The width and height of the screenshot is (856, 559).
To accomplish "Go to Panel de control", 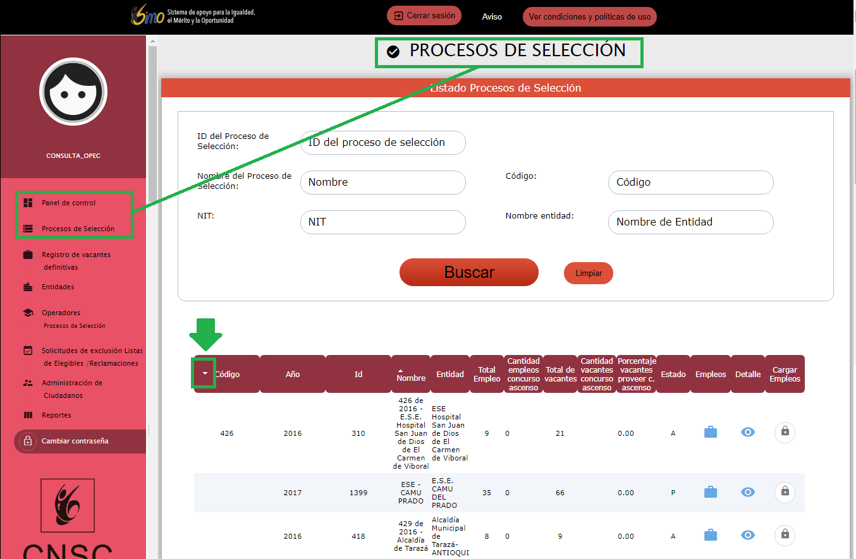I will (68, 203).
